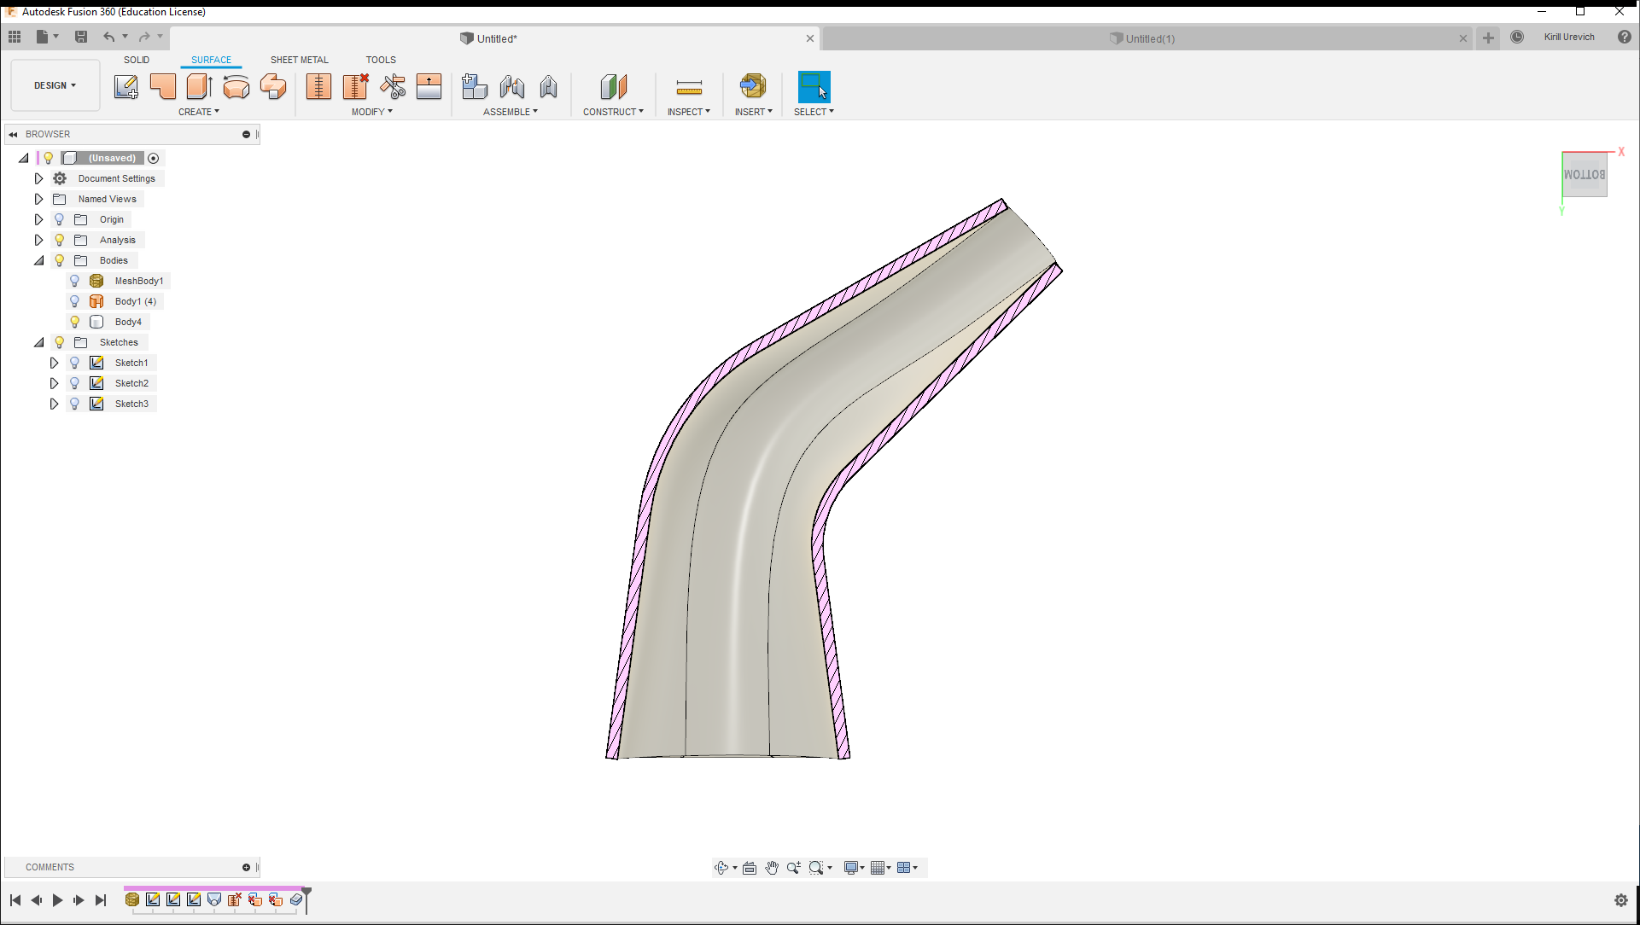Switch to the SHEET METAL tab
This screenshot has height=925, width=1640.
pos(299,60)
